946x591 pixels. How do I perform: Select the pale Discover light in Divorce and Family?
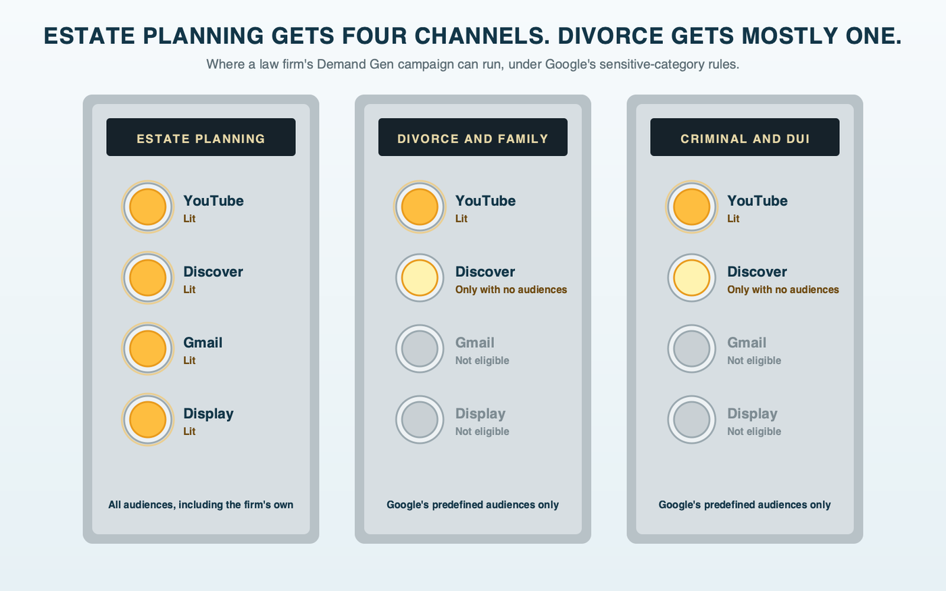tap(420, 278)
